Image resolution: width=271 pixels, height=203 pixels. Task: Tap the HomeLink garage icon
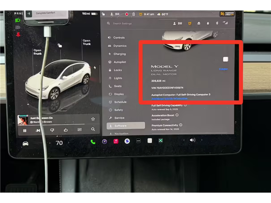click(199, 23)
